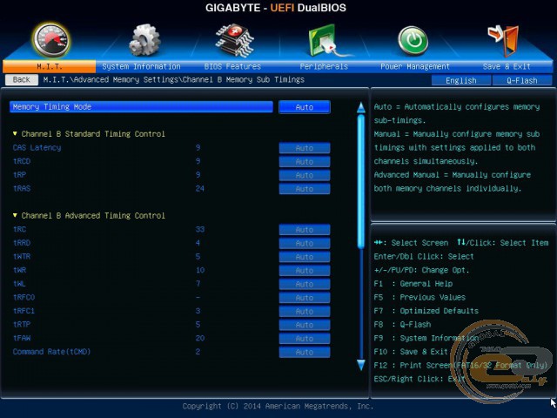Select the BIOS Features chip icon
The height and width of the screenshot is (418, 557).
pos(234,40)
